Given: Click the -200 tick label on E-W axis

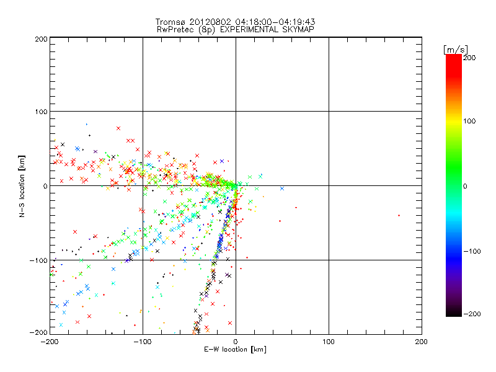Looking at the screenshot, I should 50,342.
